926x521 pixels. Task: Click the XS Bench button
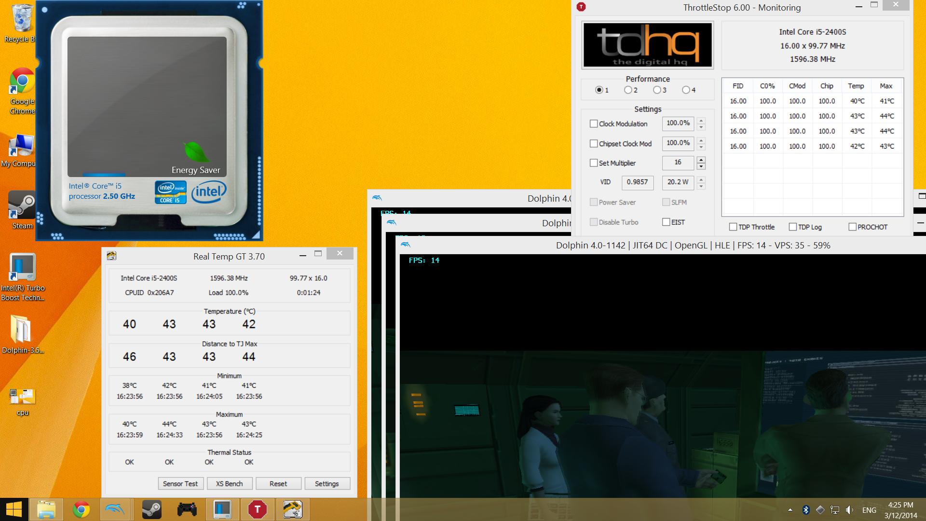pyautogui.click(x=229, y=483)
